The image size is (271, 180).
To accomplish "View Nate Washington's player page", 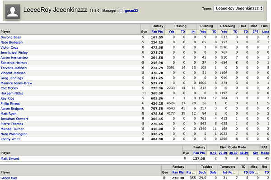I will 14,134.
